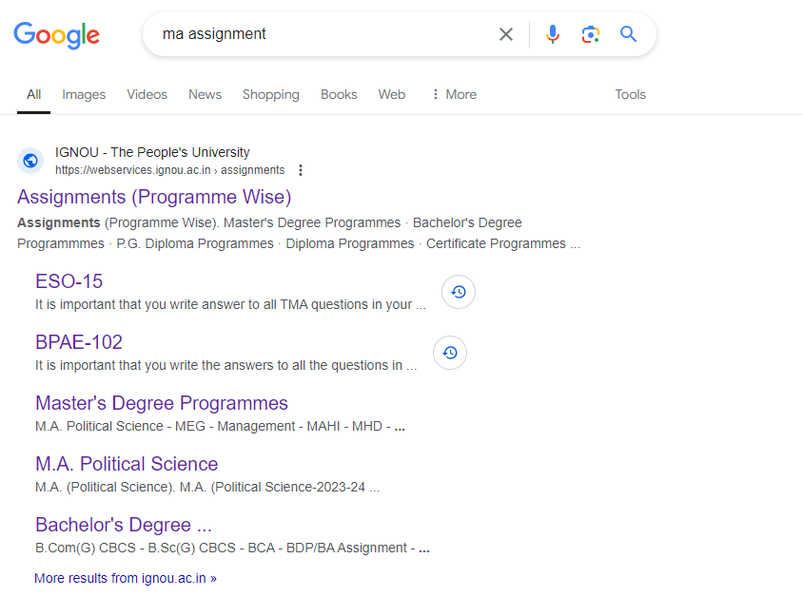
Task: Switch to the Images tab
Action: (84, 94)
